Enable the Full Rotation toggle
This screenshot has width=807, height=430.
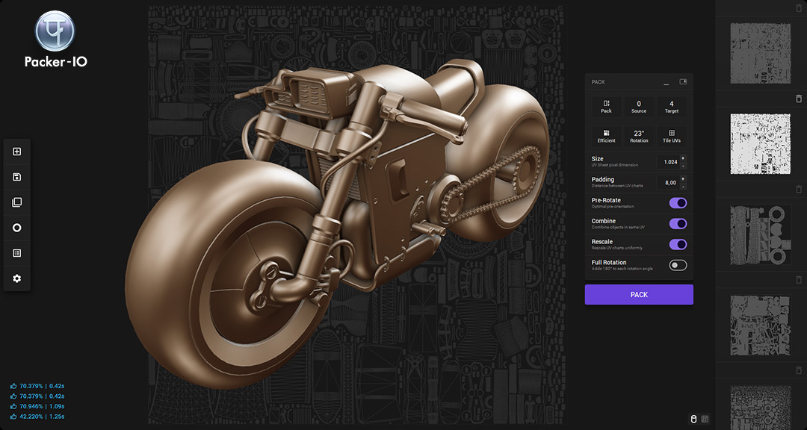pyautogui.click(x=678, y=265)
